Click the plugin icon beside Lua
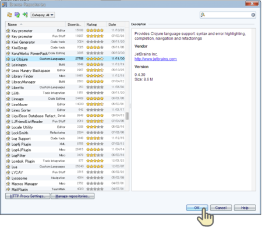This screenshot has width=262, height=227. click(8, 167)
